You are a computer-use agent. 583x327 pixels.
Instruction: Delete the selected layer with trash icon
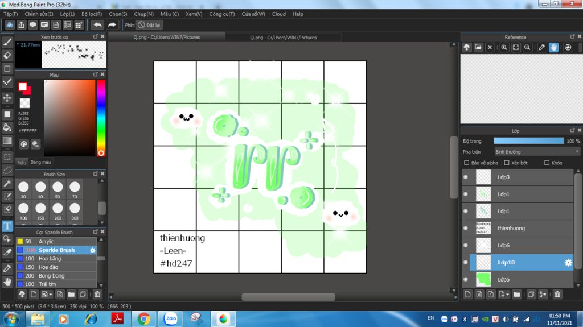(557, 295)
